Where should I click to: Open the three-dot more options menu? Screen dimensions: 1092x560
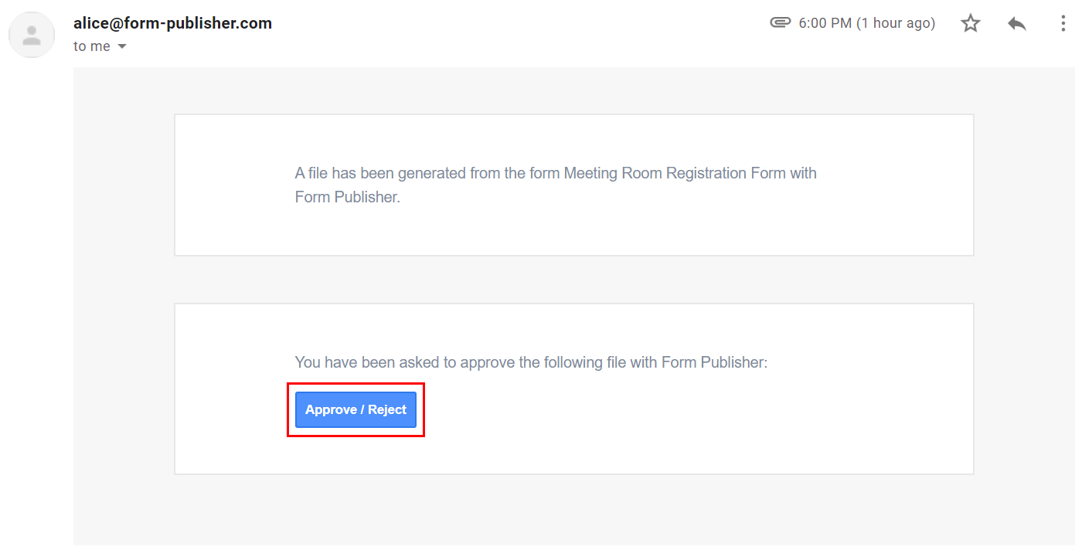[1063, 23]
